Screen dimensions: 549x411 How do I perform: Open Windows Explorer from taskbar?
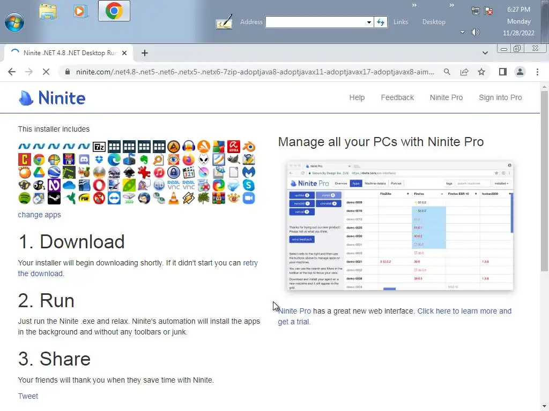[48, 12]
